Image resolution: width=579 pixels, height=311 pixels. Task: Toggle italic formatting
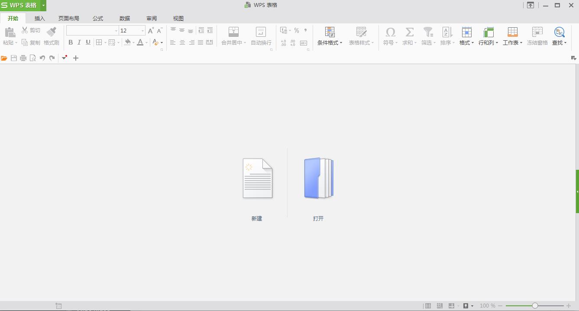[x=79, y=42]
